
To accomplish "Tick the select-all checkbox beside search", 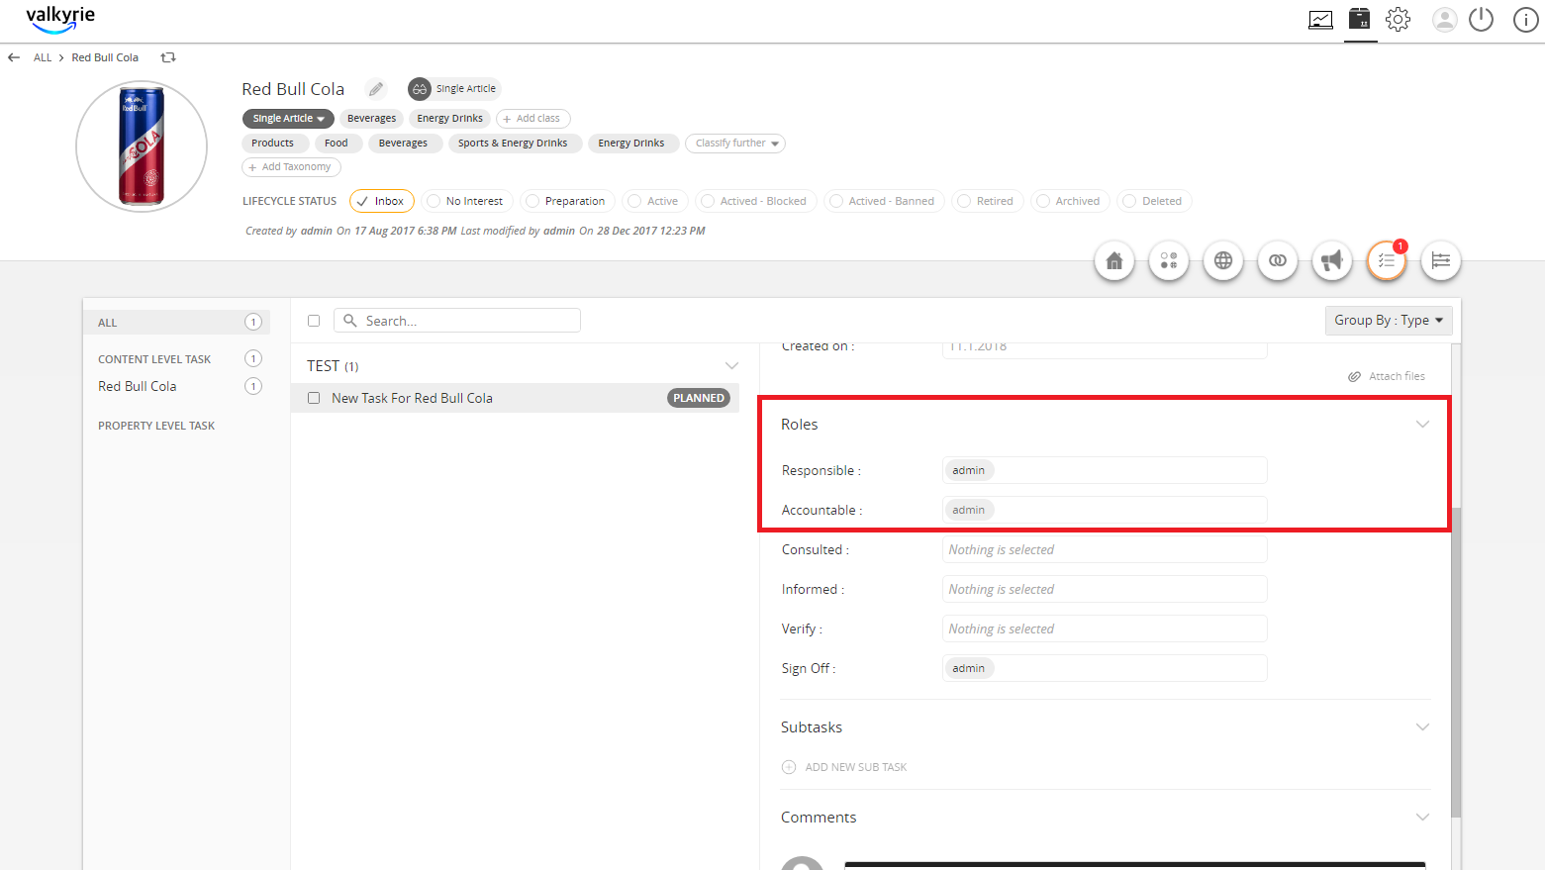I will 314,321.
